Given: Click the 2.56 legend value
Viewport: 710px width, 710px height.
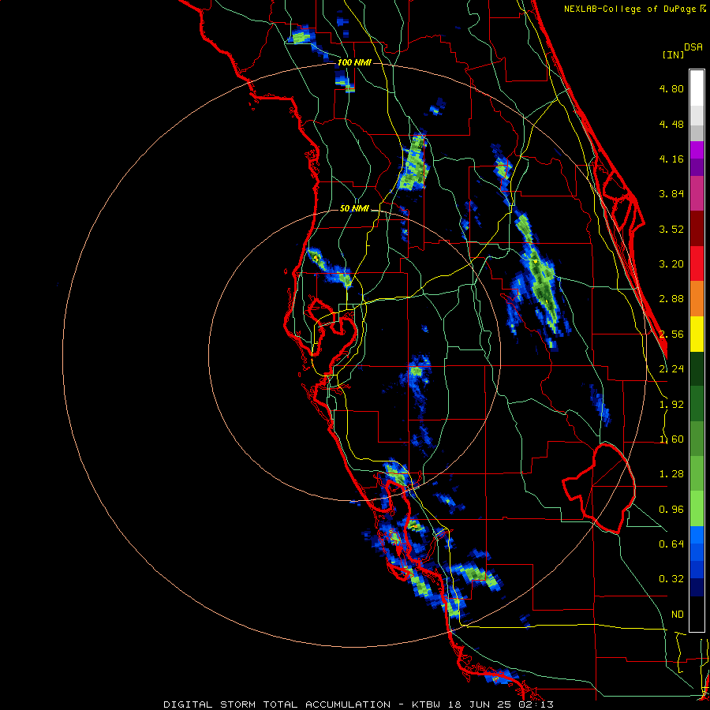Looking at the screenshot, I should click(671, 334).
